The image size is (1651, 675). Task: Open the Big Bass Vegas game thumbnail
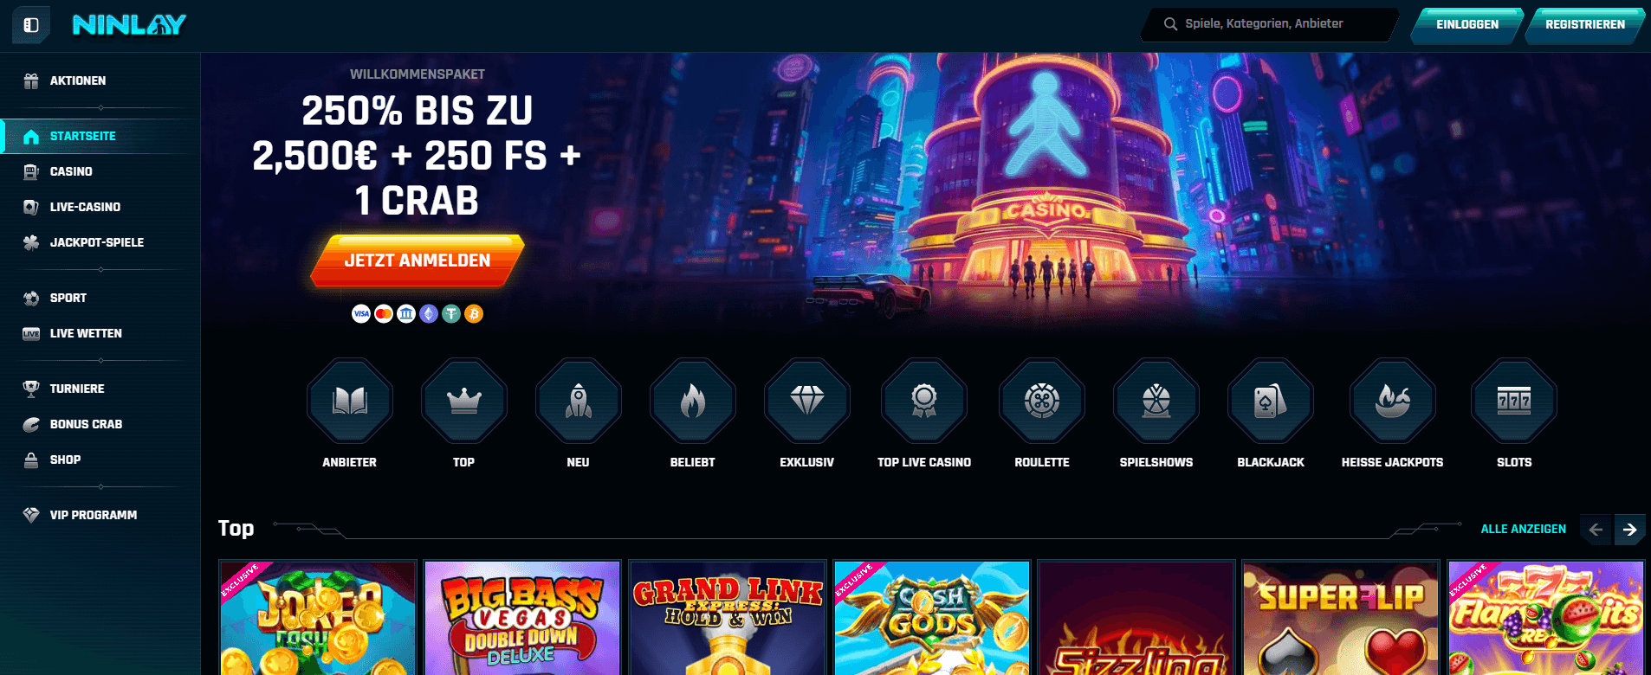click(x=523, y=618)
